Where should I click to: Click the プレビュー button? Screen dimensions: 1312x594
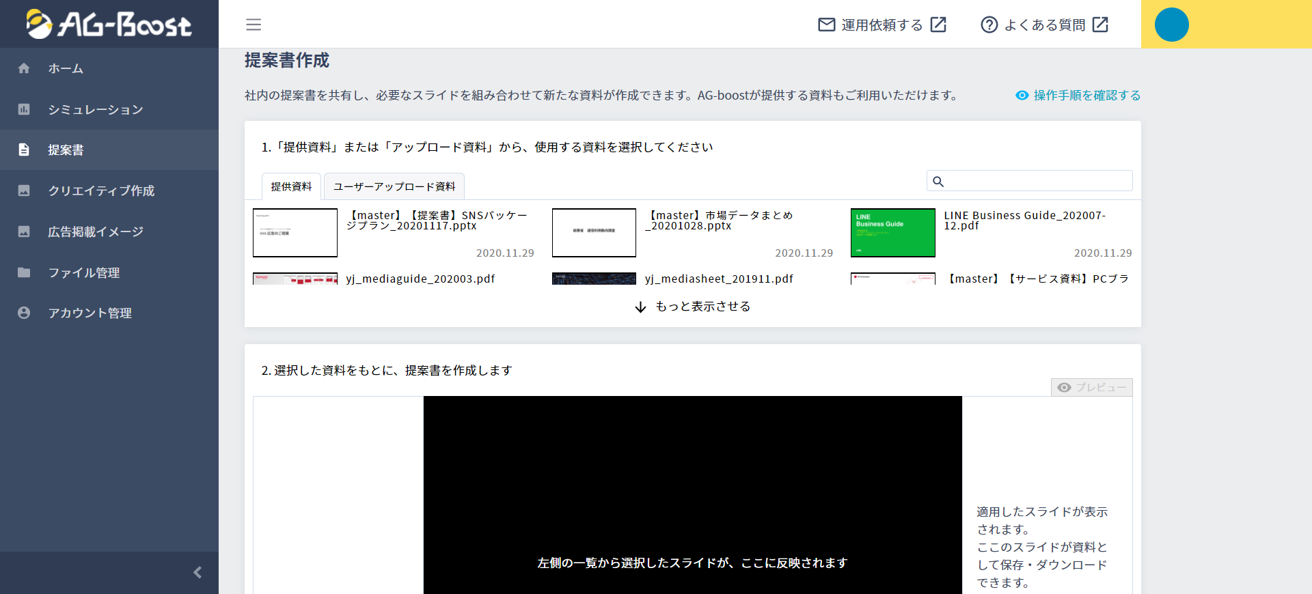pyautogui.click(x=1091, y=387)
